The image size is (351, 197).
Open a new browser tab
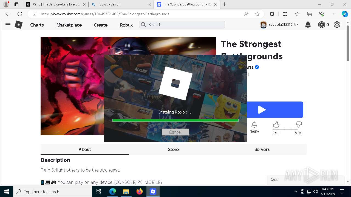(x=224, y=4)
